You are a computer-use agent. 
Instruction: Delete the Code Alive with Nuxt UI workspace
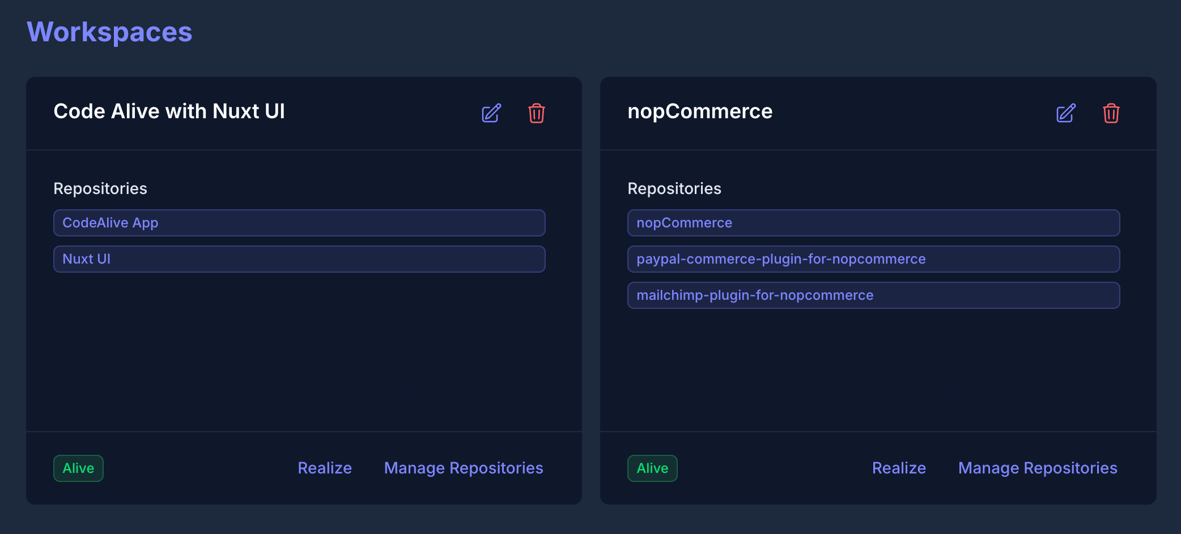click(x=536, y=113)
